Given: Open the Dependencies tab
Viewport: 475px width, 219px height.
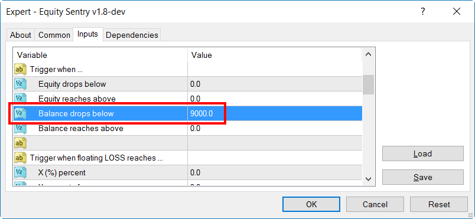Looking at the screenshot, I should pyautogui.click(x=132, y=35).
